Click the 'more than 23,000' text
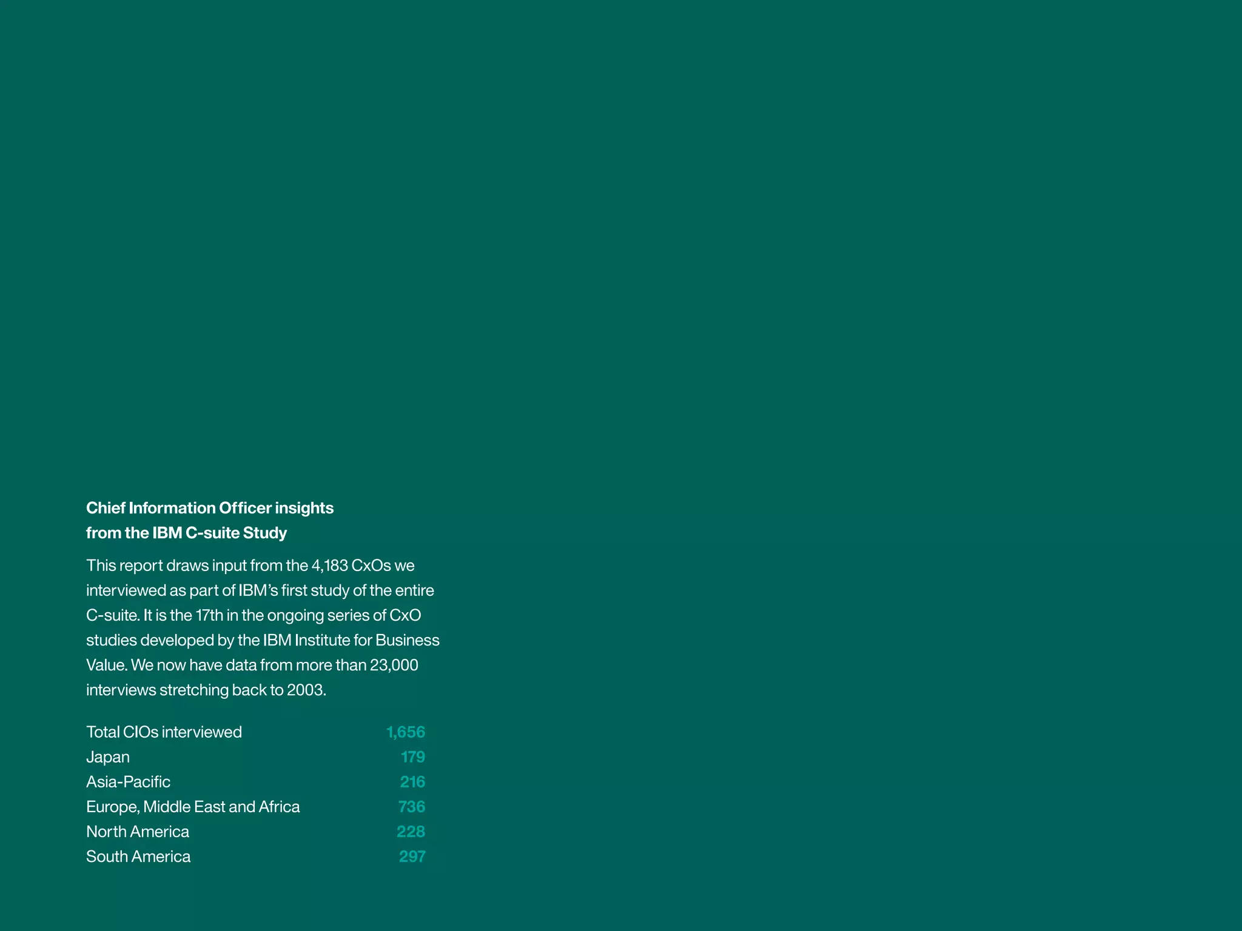 357,665
